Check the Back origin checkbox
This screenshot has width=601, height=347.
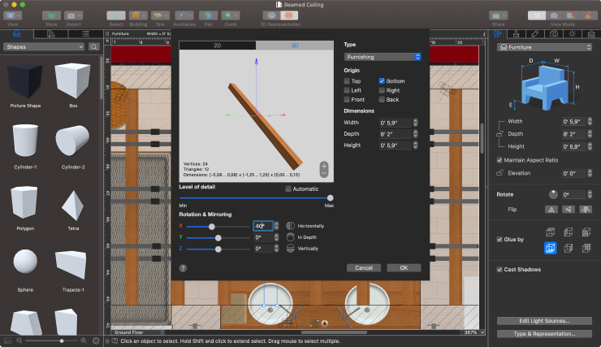tap(382, 99)
